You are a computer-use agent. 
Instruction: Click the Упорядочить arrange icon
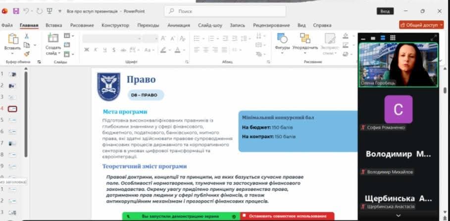pos(305,39)
